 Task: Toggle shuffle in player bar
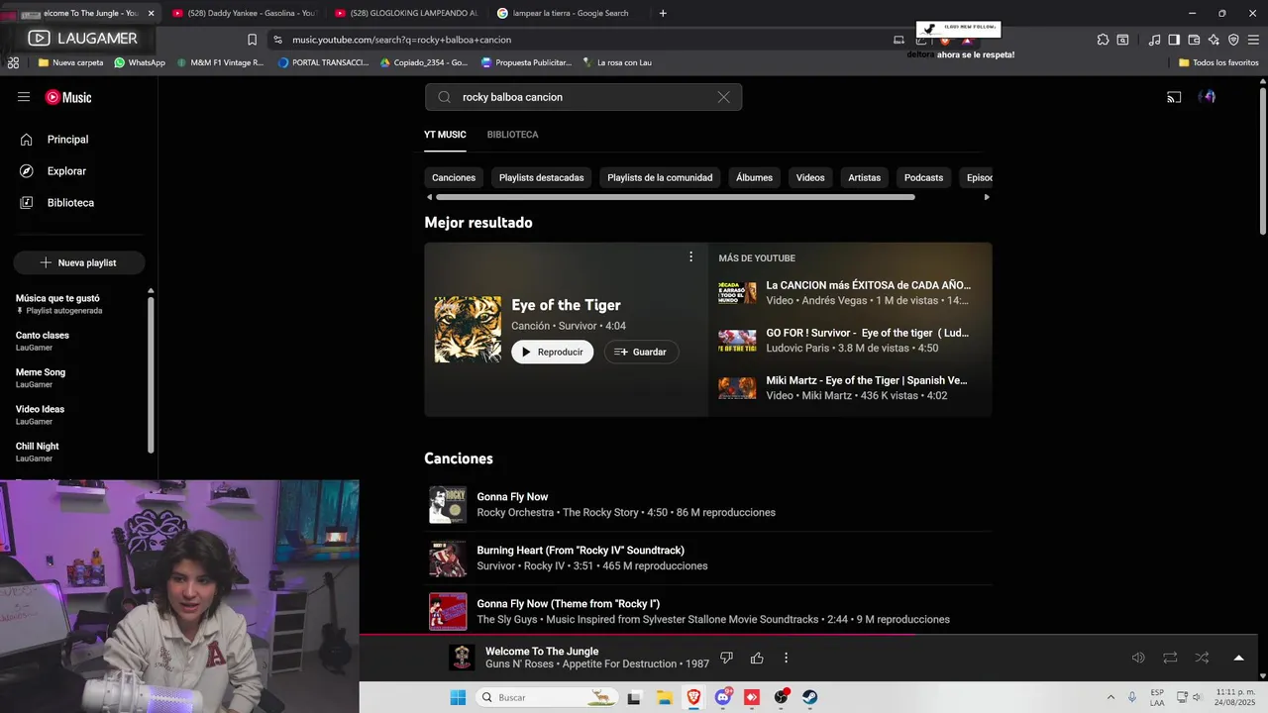[1202, 658]
